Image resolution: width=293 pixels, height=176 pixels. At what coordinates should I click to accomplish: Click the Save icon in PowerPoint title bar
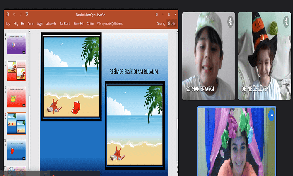coord(8,14)
